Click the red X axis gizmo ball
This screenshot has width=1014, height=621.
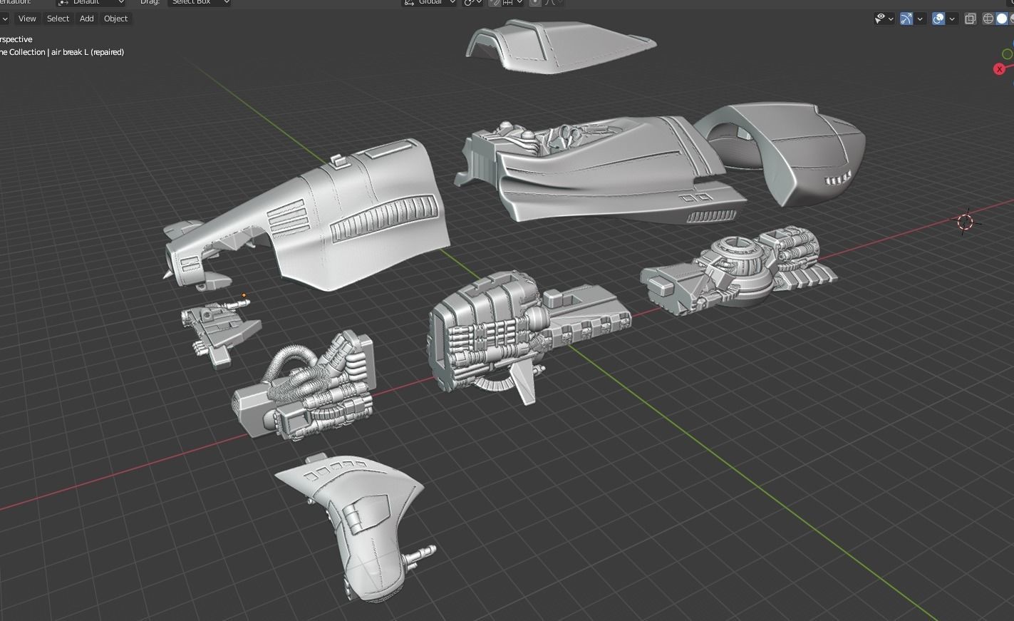click(1000, 69)
